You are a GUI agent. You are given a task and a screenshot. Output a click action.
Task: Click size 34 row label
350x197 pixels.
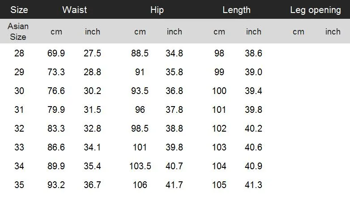[x=19, y=166]
